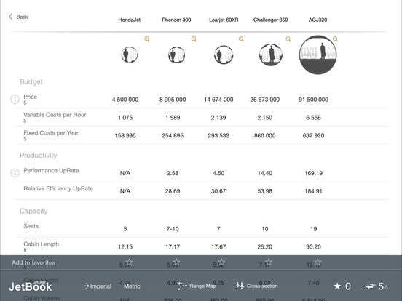The width and height of the screenshot is (402, 301).
Task: Switch units to Metric
Action: click(132, 286)
